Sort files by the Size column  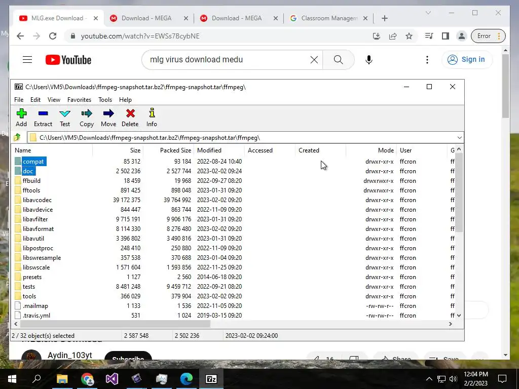[118, 150]
